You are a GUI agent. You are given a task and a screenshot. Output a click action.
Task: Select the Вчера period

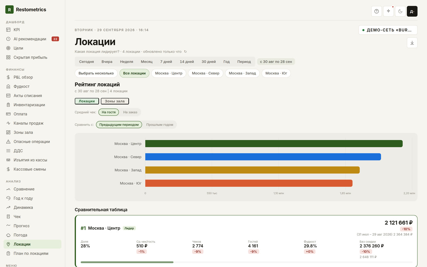click(x=107, y=62)
